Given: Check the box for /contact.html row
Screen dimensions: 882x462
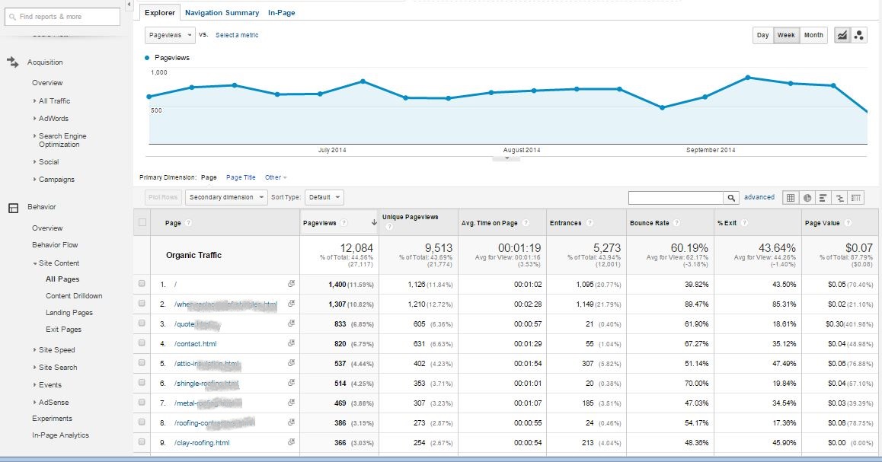Looking at the screenshot, I should 142,344.
